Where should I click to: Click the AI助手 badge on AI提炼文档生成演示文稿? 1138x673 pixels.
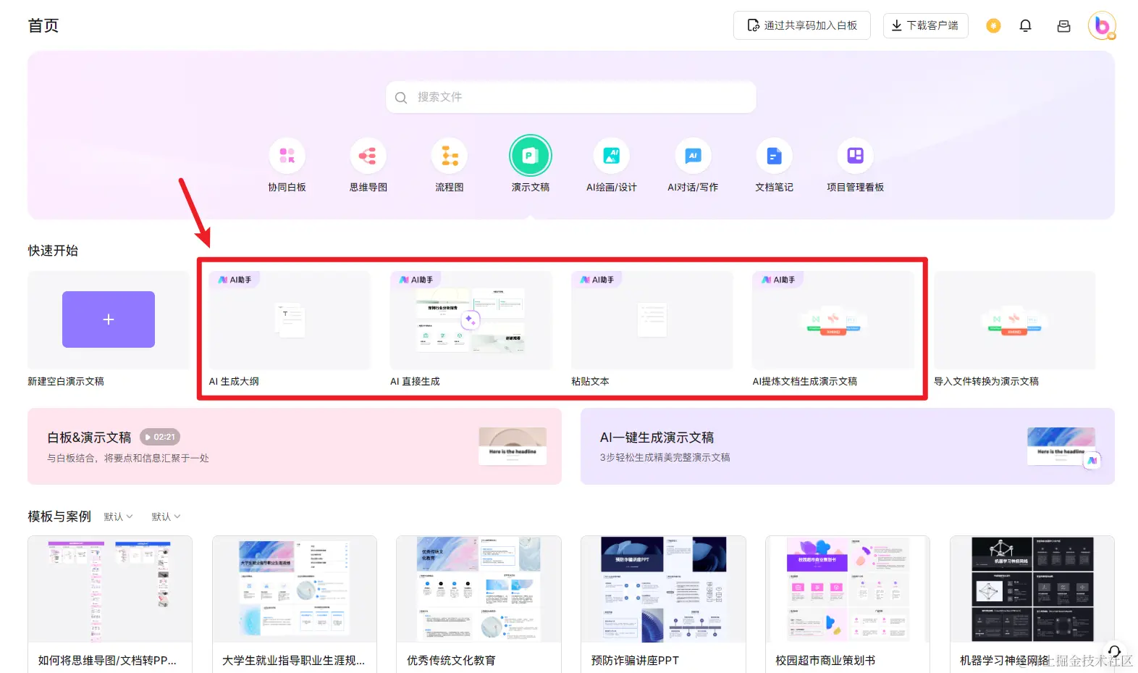click(x=778, y=280)
